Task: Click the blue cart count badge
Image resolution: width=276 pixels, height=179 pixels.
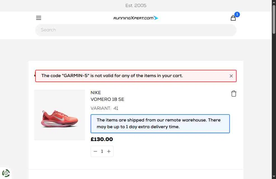Action: click(x=237, y=14)
